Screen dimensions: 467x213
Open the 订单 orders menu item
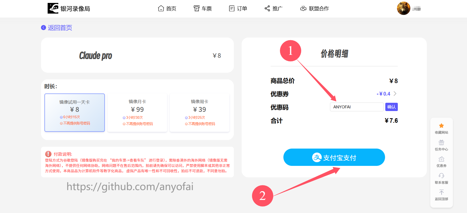pyautogui.click(x=238, y=9)
